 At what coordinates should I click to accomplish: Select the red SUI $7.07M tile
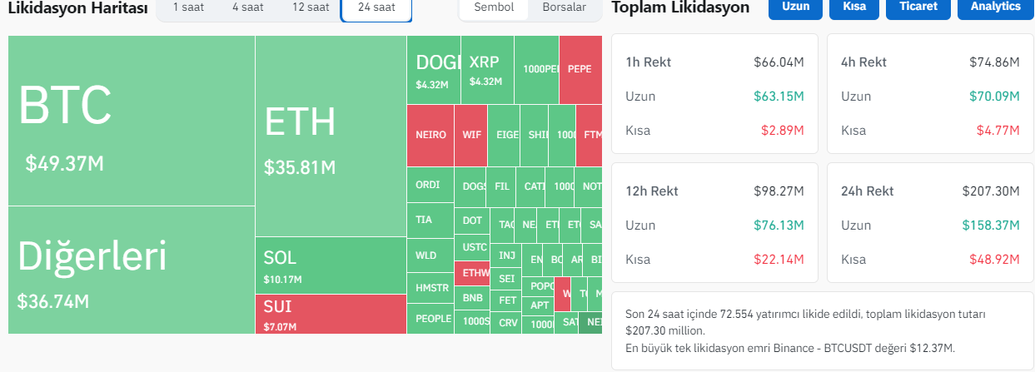330,315
